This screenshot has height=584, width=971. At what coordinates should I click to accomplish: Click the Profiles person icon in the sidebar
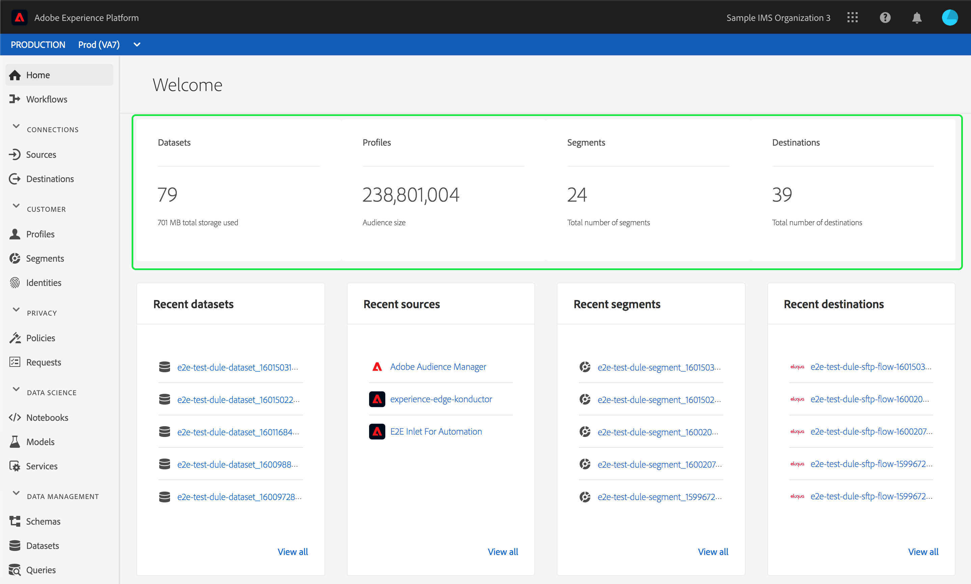coord(15,234)
